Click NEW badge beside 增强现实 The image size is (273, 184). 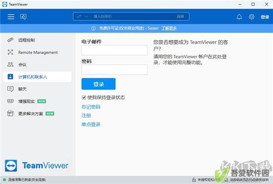tap(42, 101)
